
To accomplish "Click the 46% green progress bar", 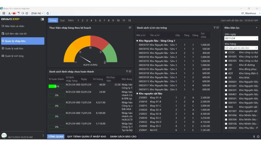I will 57,86.
